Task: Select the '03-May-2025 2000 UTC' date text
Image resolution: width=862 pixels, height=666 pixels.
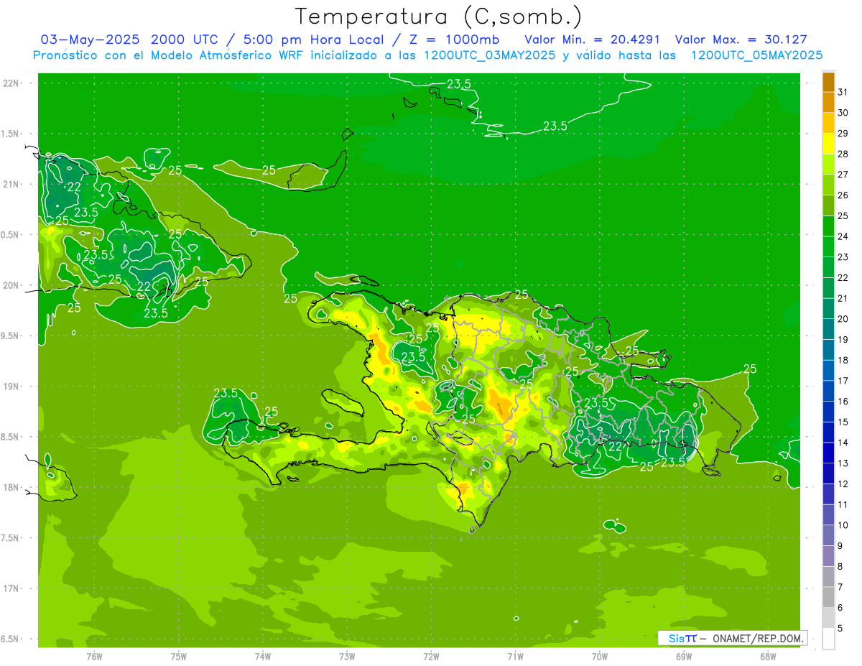Action: [x=132, y=40]
